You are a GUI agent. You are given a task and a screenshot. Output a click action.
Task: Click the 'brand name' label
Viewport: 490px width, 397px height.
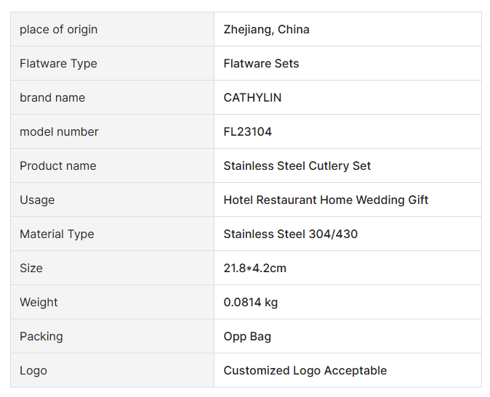(52, 98)
